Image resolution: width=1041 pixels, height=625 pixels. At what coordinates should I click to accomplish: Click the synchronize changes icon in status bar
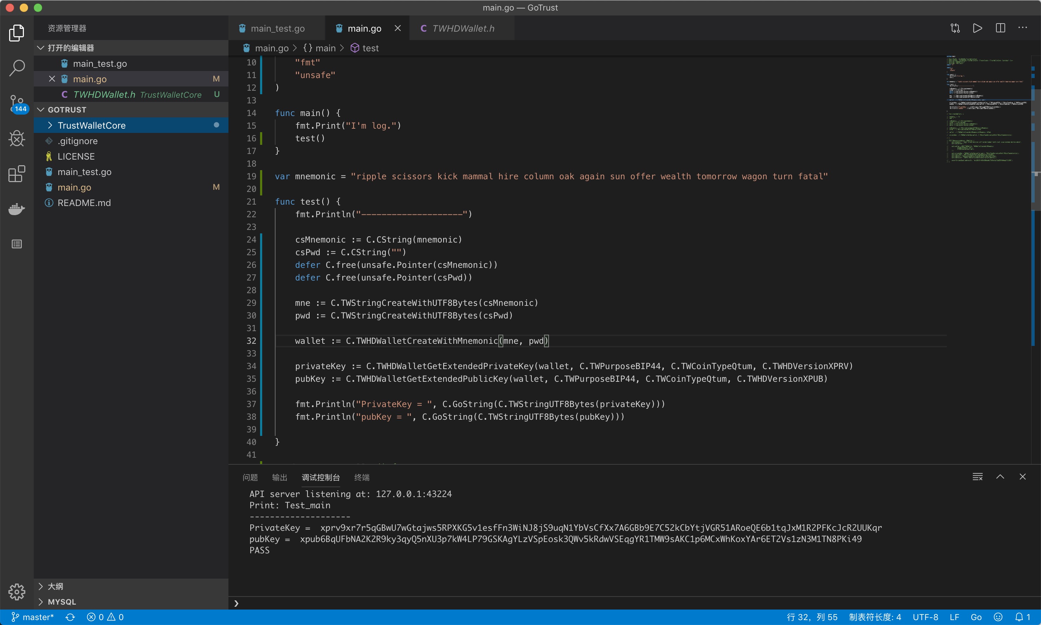70,617
